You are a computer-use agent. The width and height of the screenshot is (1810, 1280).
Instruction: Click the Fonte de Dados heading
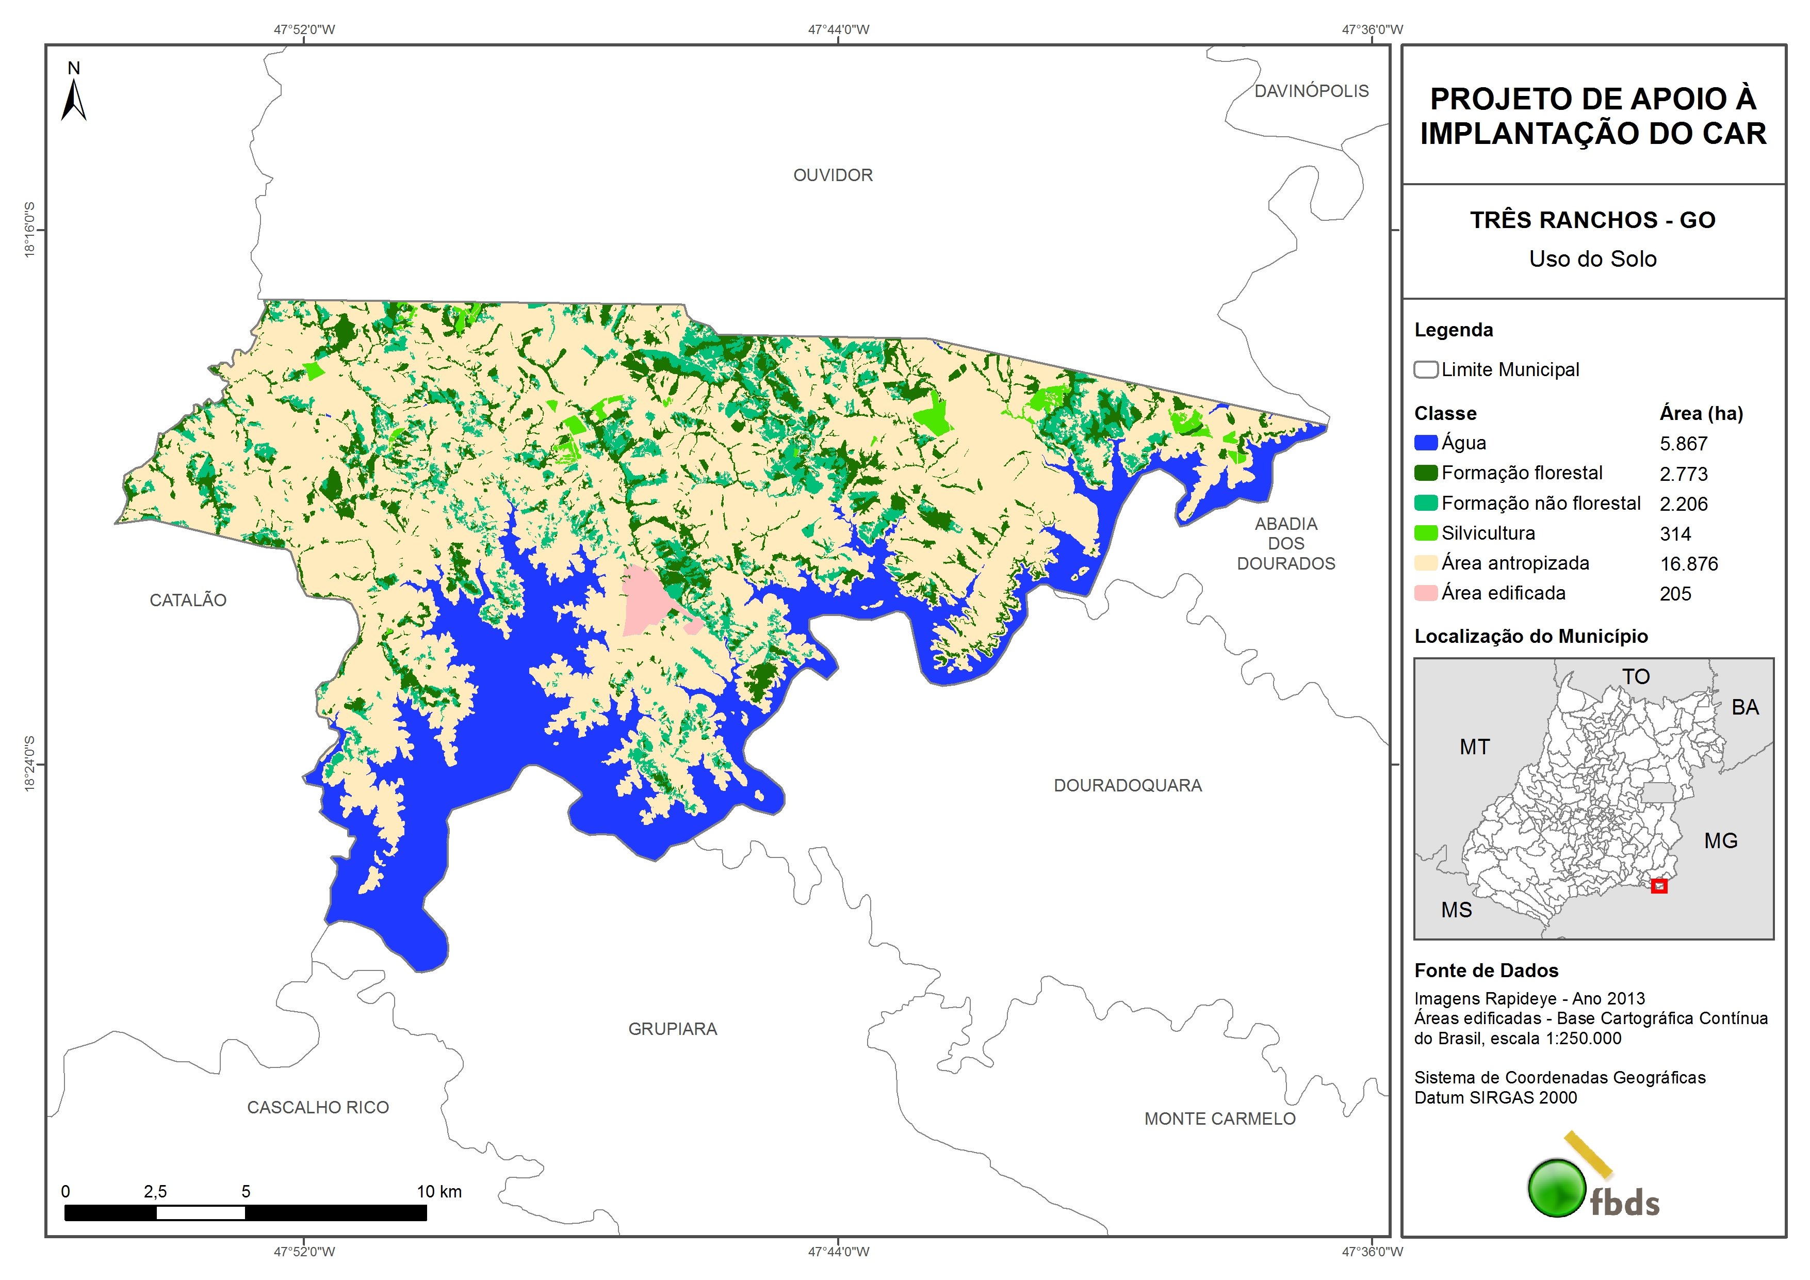(1486, 971)
